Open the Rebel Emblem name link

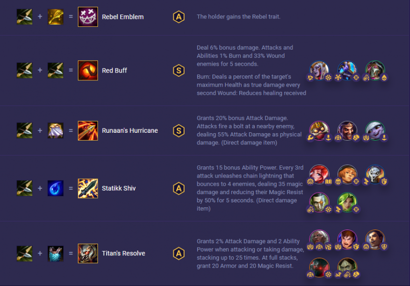pyautogui.click(x=123, y=17)
